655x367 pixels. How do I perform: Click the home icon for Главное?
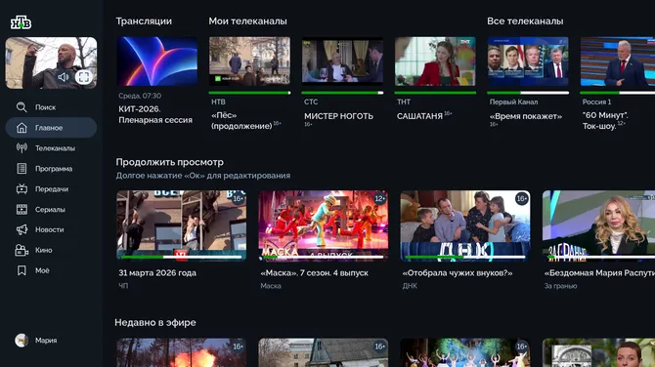(x=22, y=128)
